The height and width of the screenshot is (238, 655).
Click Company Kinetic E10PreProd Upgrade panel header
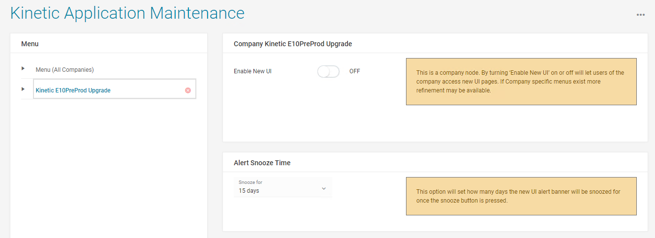click(x=293, y=44)
